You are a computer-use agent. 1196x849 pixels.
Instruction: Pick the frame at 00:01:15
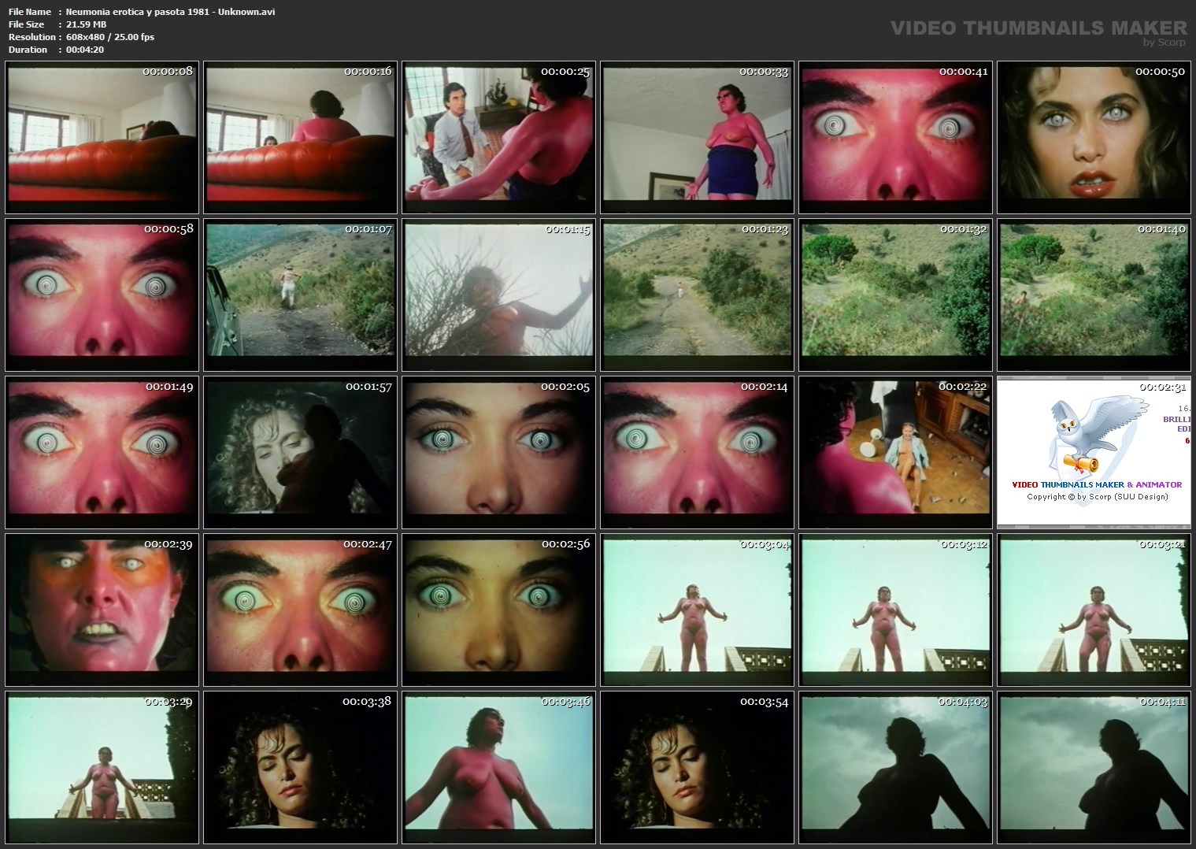point(499,295)
